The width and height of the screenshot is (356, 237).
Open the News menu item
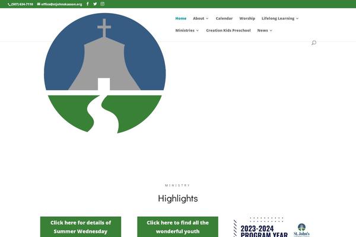pos(262,30)
